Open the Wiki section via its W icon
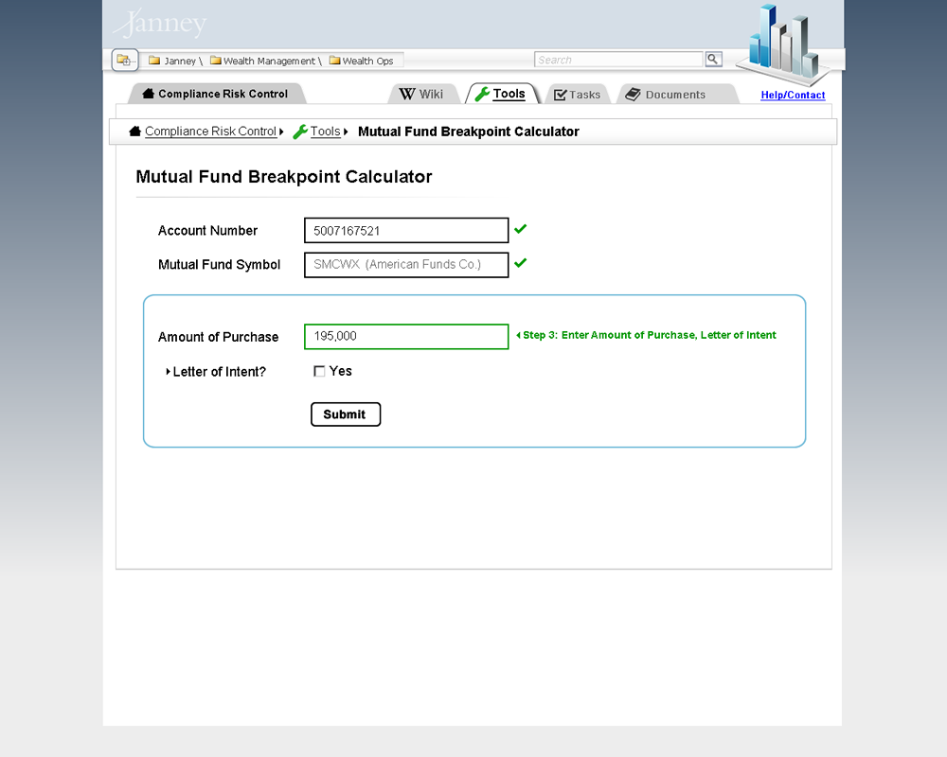The width and height of the screenshot is (947, 757). click(407, 94)
